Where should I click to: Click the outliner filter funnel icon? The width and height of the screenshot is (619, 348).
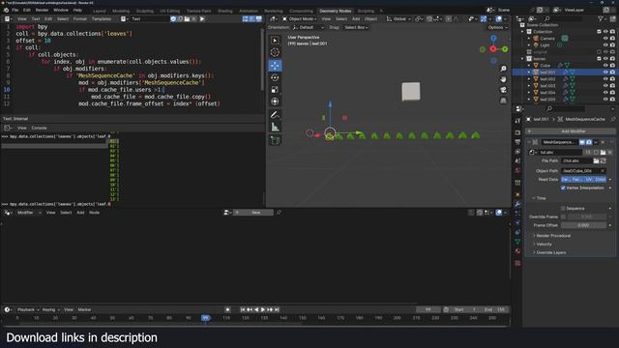(x=601, y=18)
